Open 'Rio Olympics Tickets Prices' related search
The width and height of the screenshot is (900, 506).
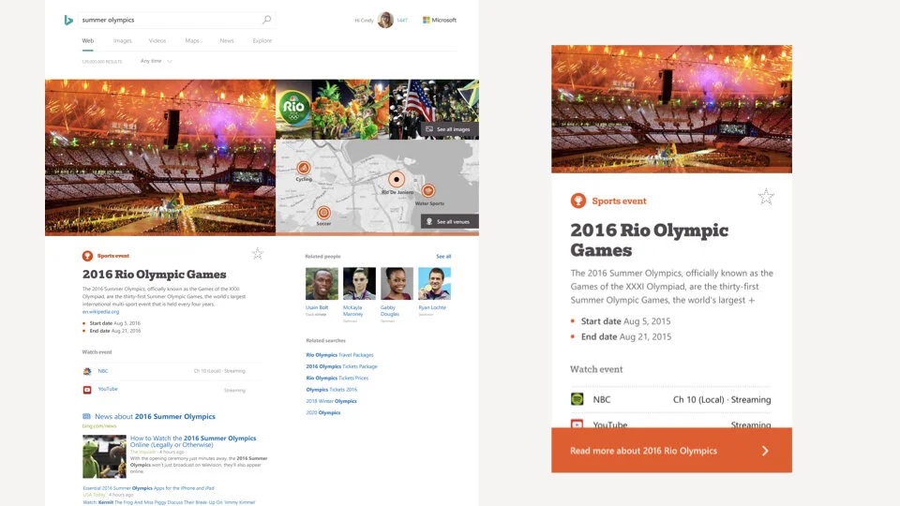click(x=337, y=378)
